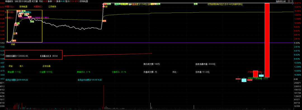302x110 pixels.
Task: Click the tall red limit-up daily candlestick
Action: click(267, 40)
